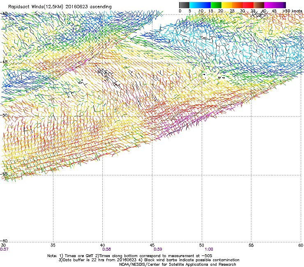Image resolution: width=304 pixels, height=267 pixels.
Task: Click the '>50 knots' legend label
Action: pos(292,11)
